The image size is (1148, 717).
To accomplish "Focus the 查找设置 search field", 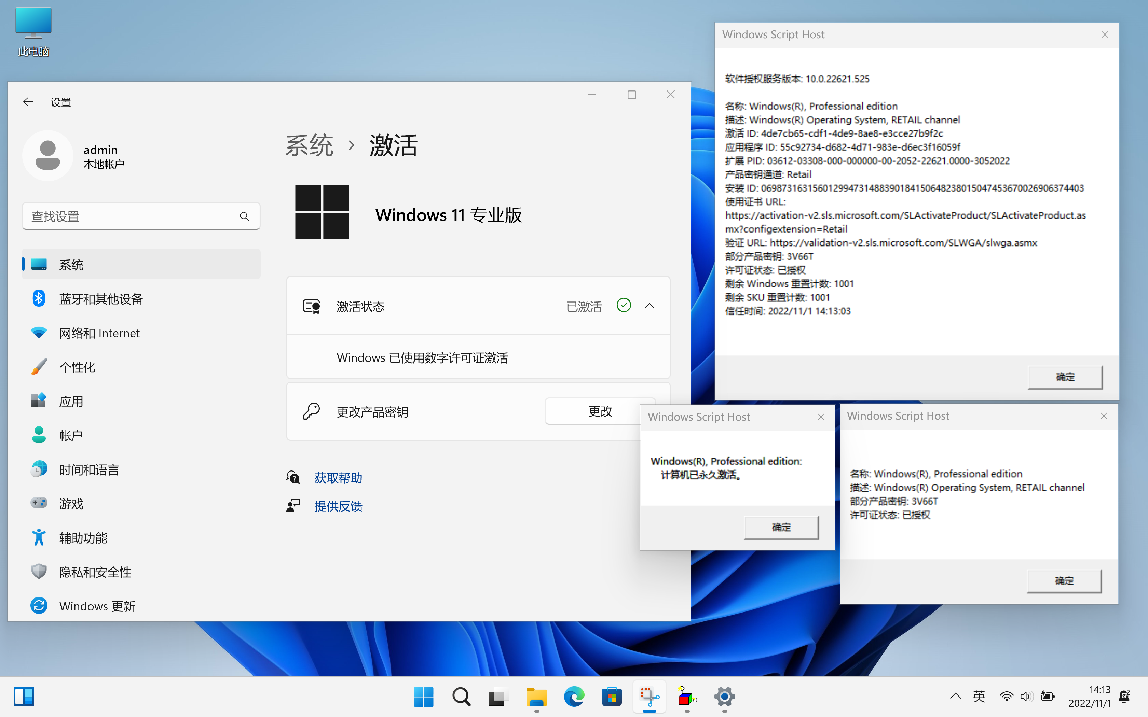I will pos(141,217).
